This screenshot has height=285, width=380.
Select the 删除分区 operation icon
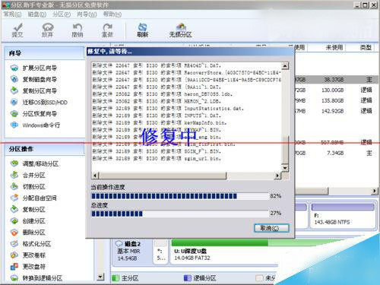[x=14, y=233]
